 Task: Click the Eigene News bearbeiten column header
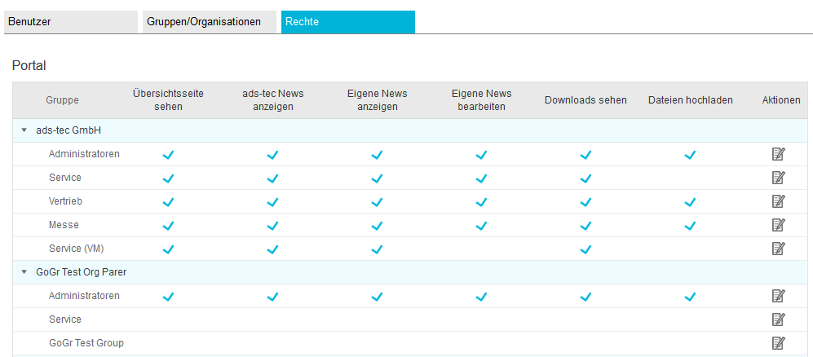point(481,100)
